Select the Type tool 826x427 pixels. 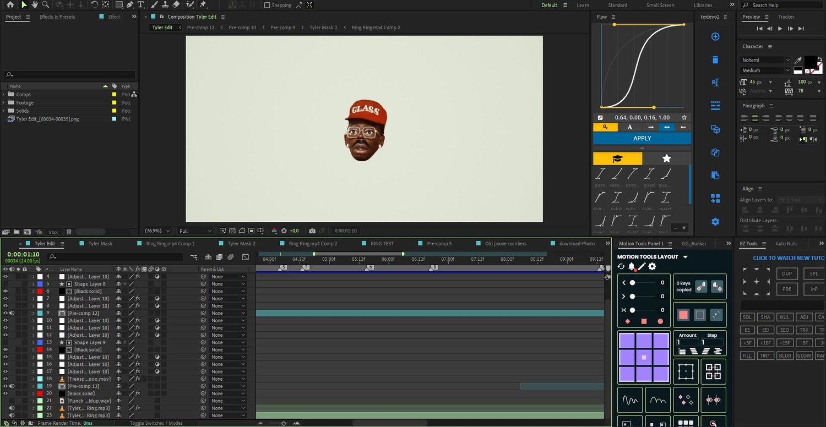141,5
